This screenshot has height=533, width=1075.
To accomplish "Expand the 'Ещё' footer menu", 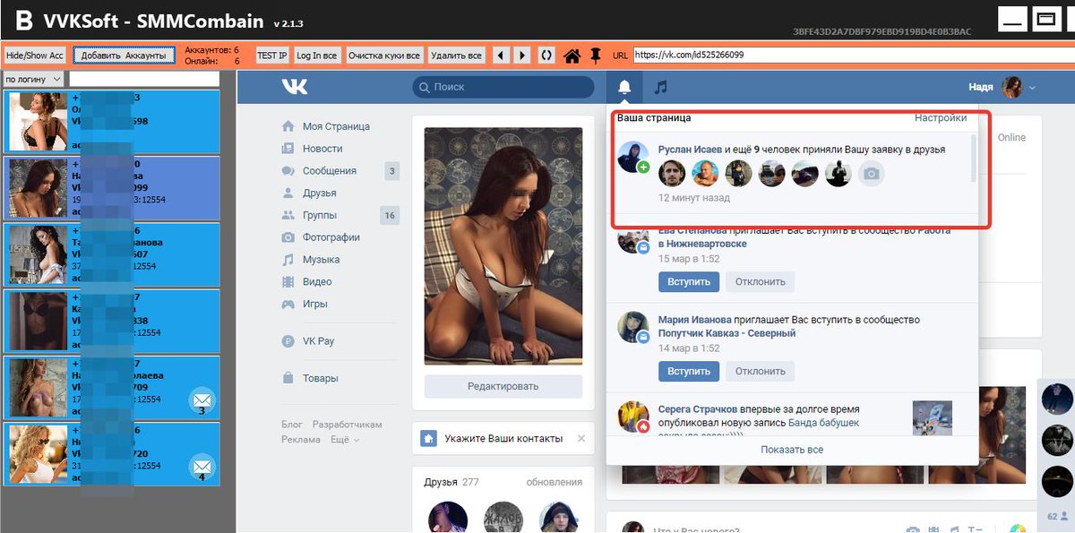I will pyautogui.click(x=344, y=440).
